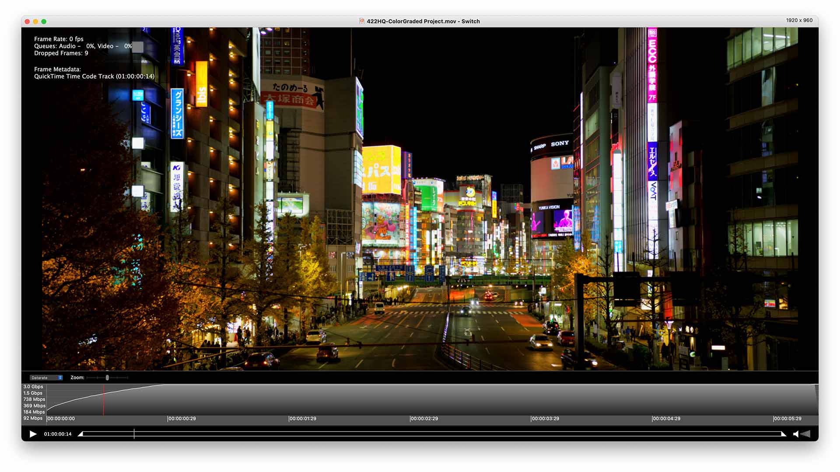Screen dimensions: 840x472
Task: Click the stepper arrows on the Datarate popup
Action: pyautogui.click(x=60, y=377)
